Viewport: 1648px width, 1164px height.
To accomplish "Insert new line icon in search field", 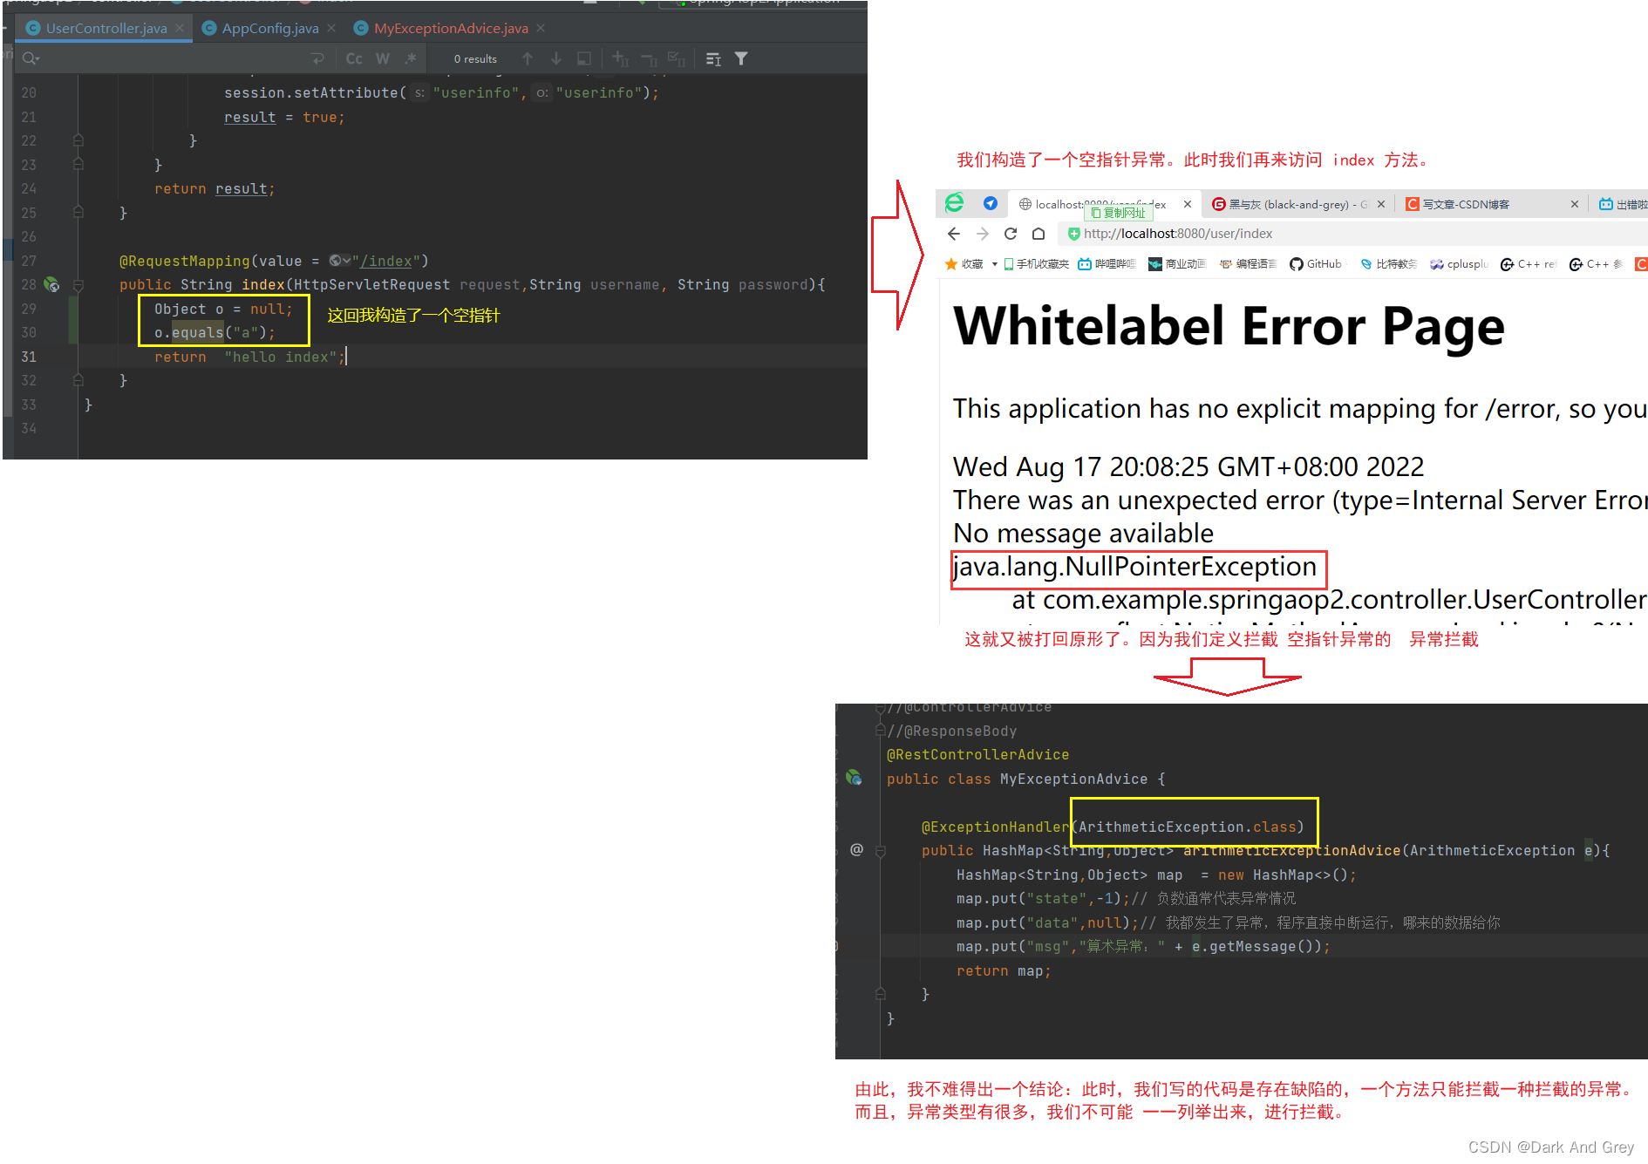I will tap(317, 58).
